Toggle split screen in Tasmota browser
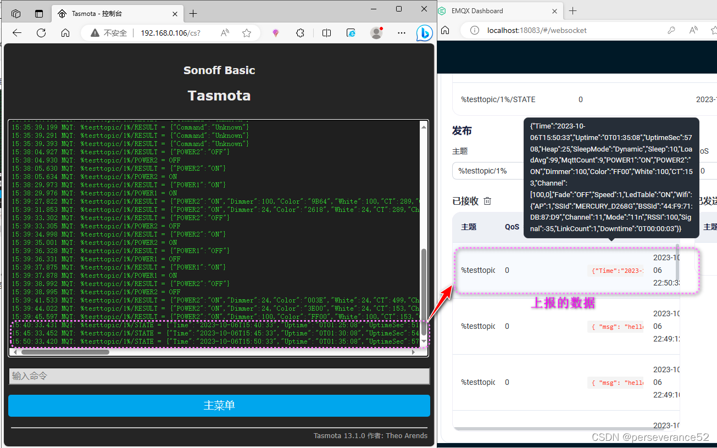This screenshot has height=448, width=717. [x=326, y=33]
